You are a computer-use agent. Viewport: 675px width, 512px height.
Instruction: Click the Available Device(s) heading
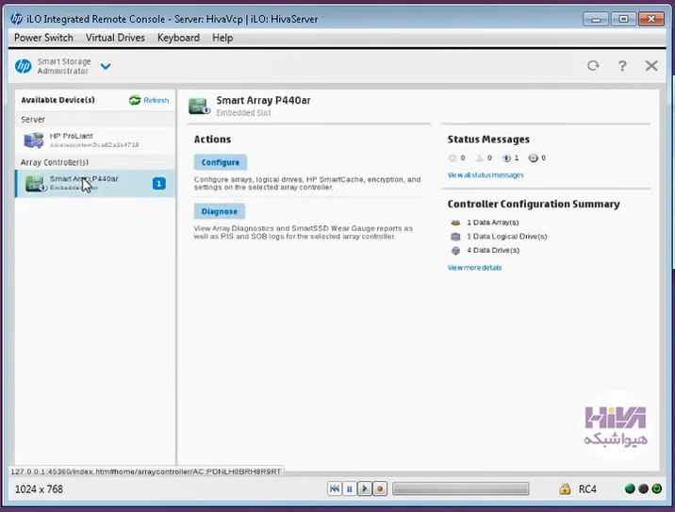pyautogui.click(x=58, y=100)
